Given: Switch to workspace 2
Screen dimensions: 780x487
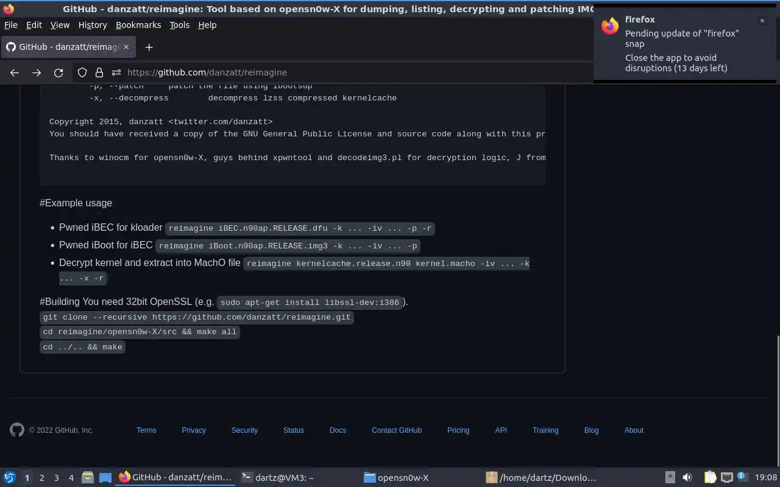Looking at the screenshot, I should [41, 478].
